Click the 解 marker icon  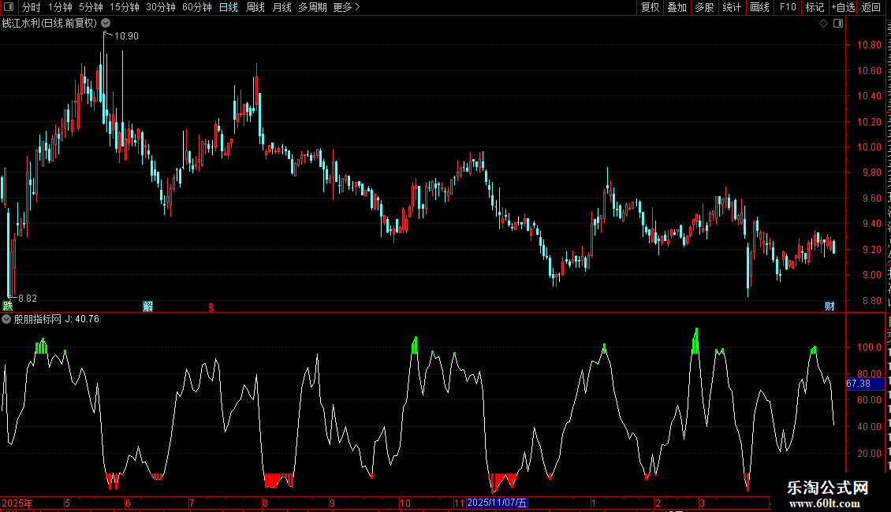pyautogui.click(x=147, y=306)
